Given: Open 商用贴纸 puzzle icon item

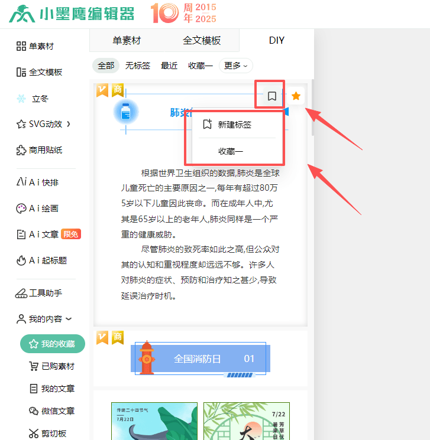Looking at the screenshot, I should point(40,150).
